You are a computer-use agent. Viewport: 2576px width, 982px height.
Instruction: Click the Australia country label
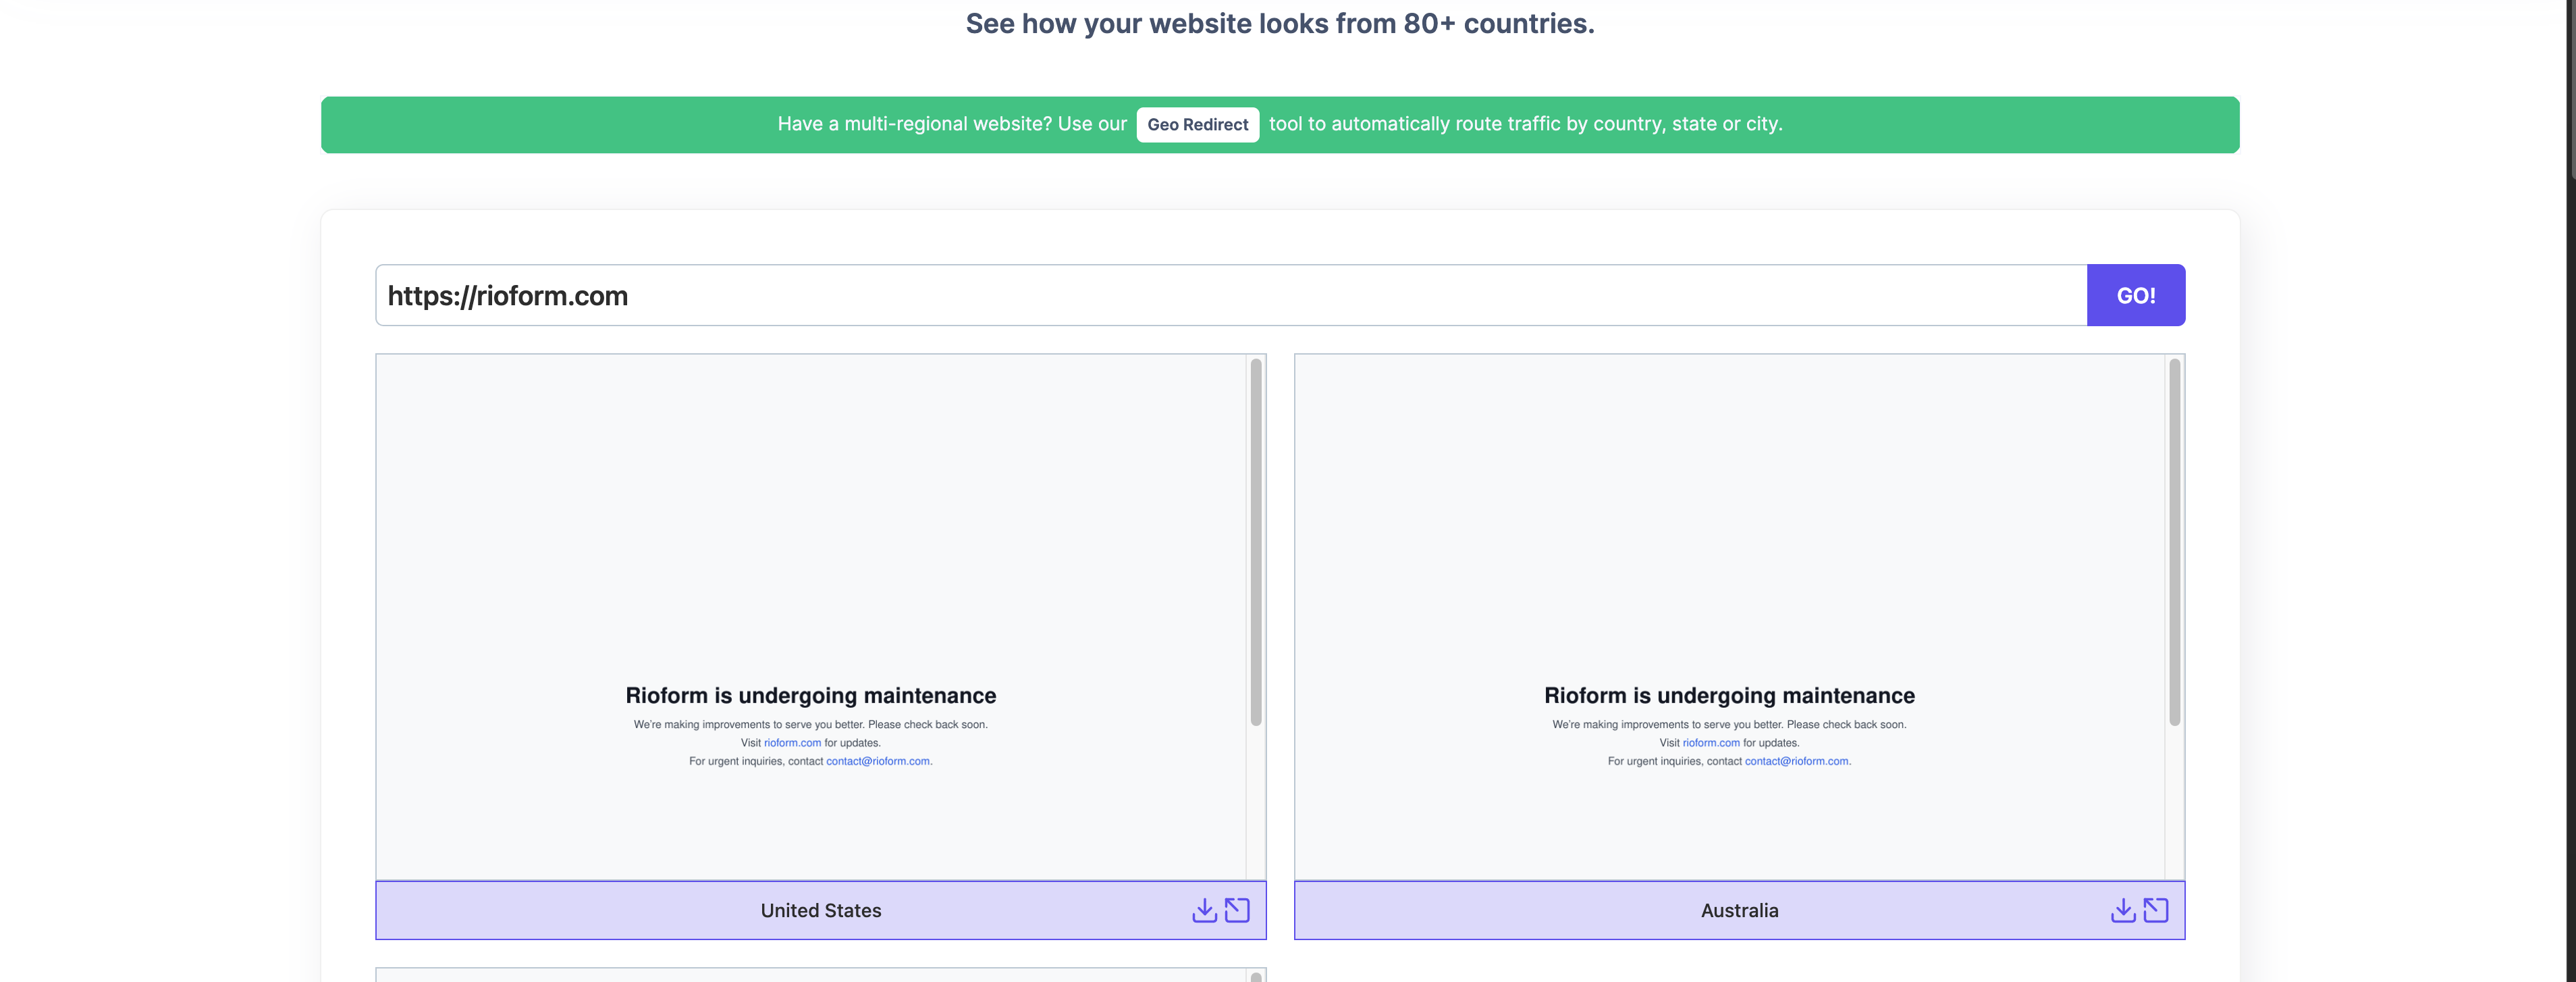[1739, 911]
